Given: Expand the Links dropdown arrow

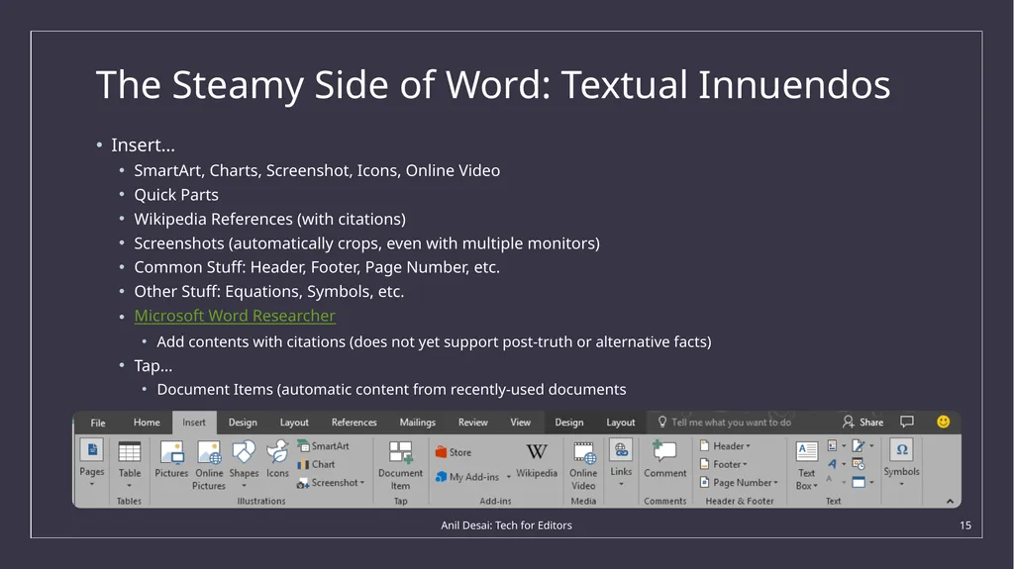Looking at the screenshot, I should click(621, 484).
